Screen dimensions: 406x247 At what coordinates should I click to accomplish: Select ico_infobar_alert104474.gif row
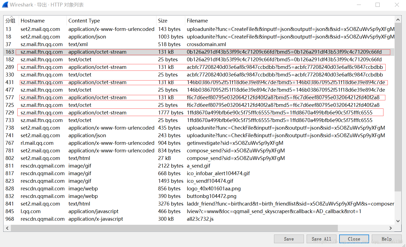(199, 173)
